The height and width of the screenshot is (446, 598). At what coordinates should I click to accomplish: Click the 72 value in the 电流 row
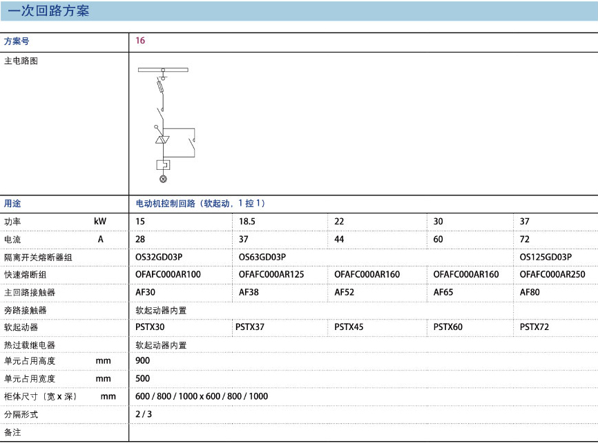(x=524, y=240)
